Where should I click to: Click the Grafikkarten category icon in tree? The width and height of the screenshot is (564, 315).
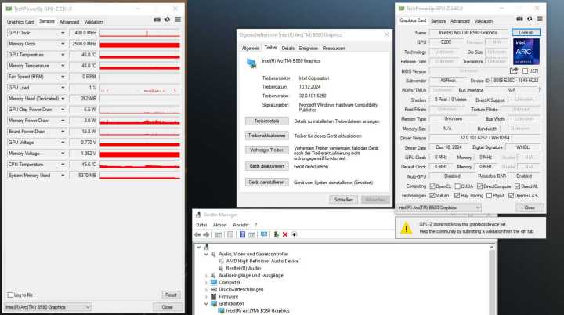[214, 303]
